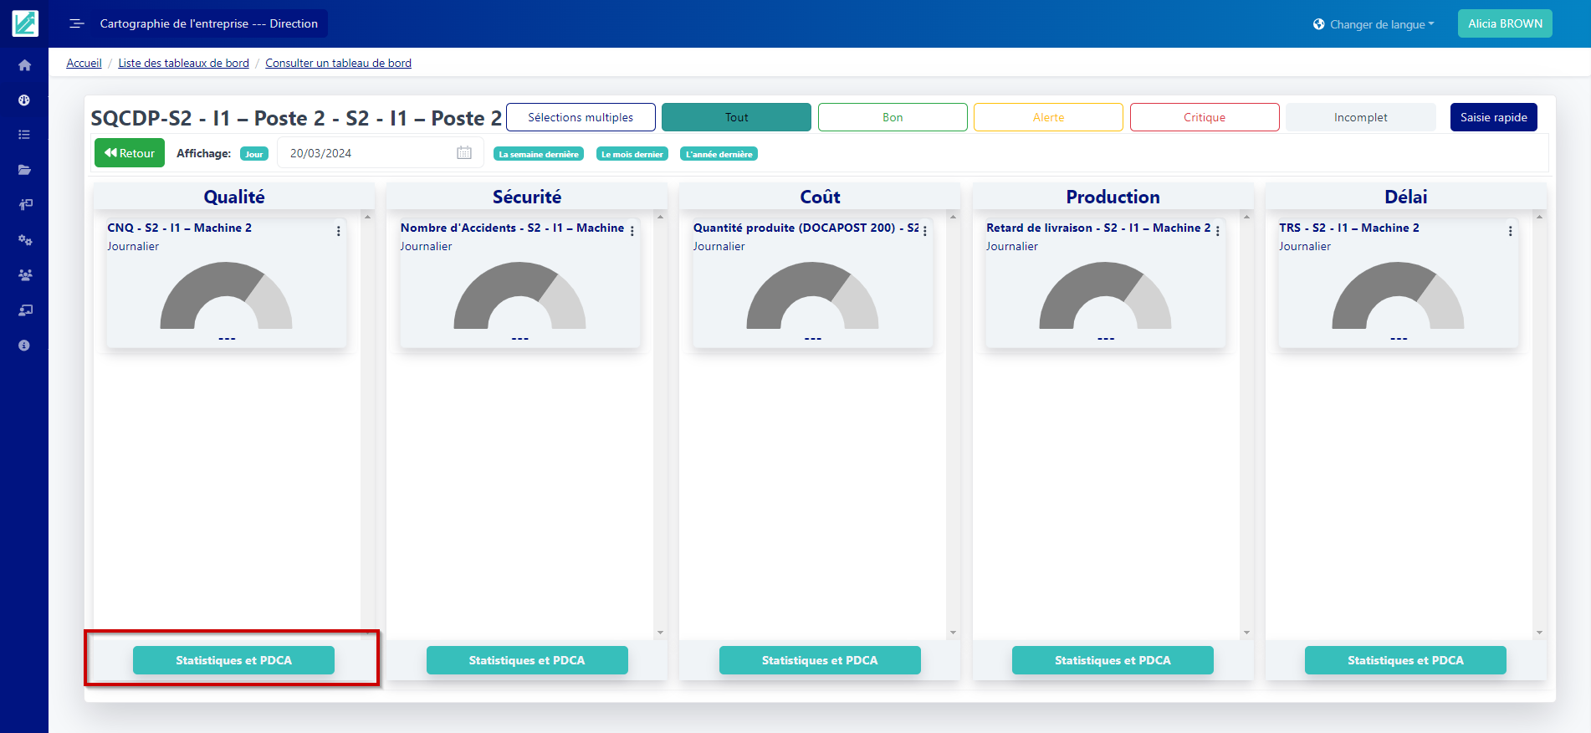This screenshot has width=1591, height=733.
Task: Click the users group sidebar icon
Action: 24,275
